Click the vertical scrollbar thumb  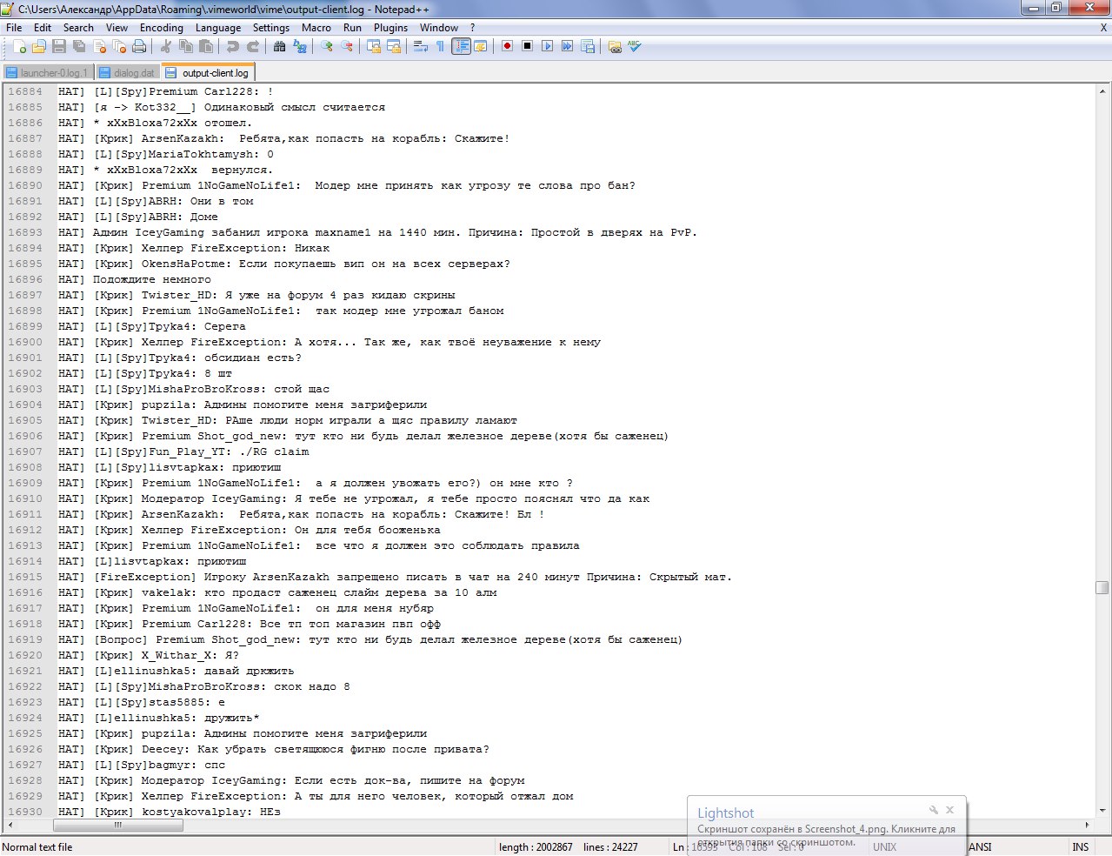click(1102, 587)
